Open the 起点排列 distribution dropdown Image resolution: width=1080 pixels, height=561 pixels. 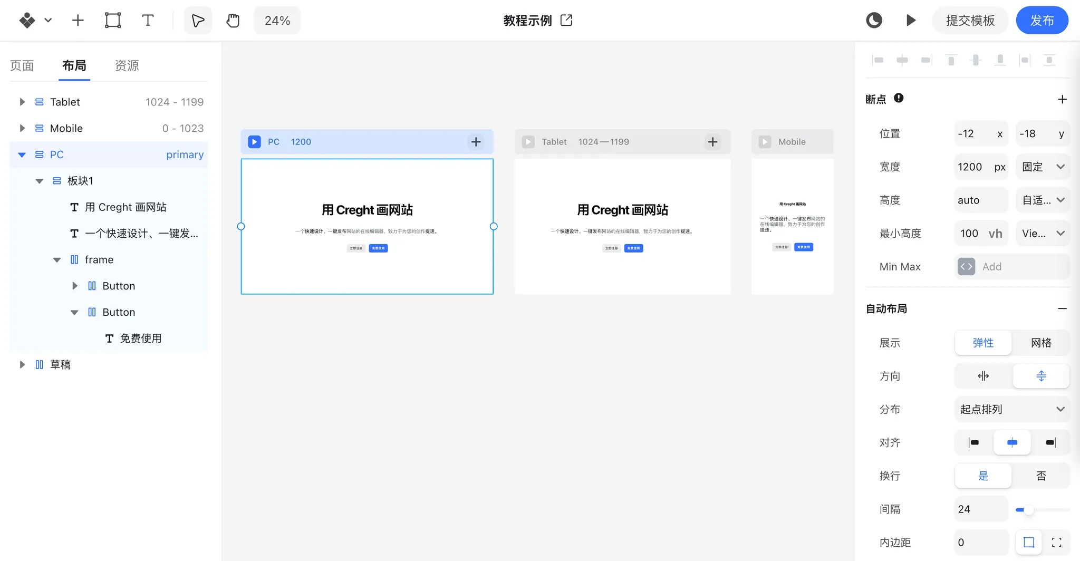1012,409
